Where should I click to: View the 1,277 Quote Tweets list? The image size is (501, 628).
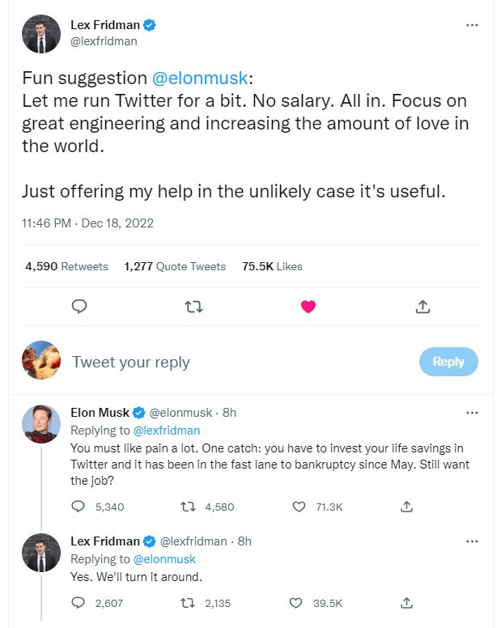[x=176, y=266]
